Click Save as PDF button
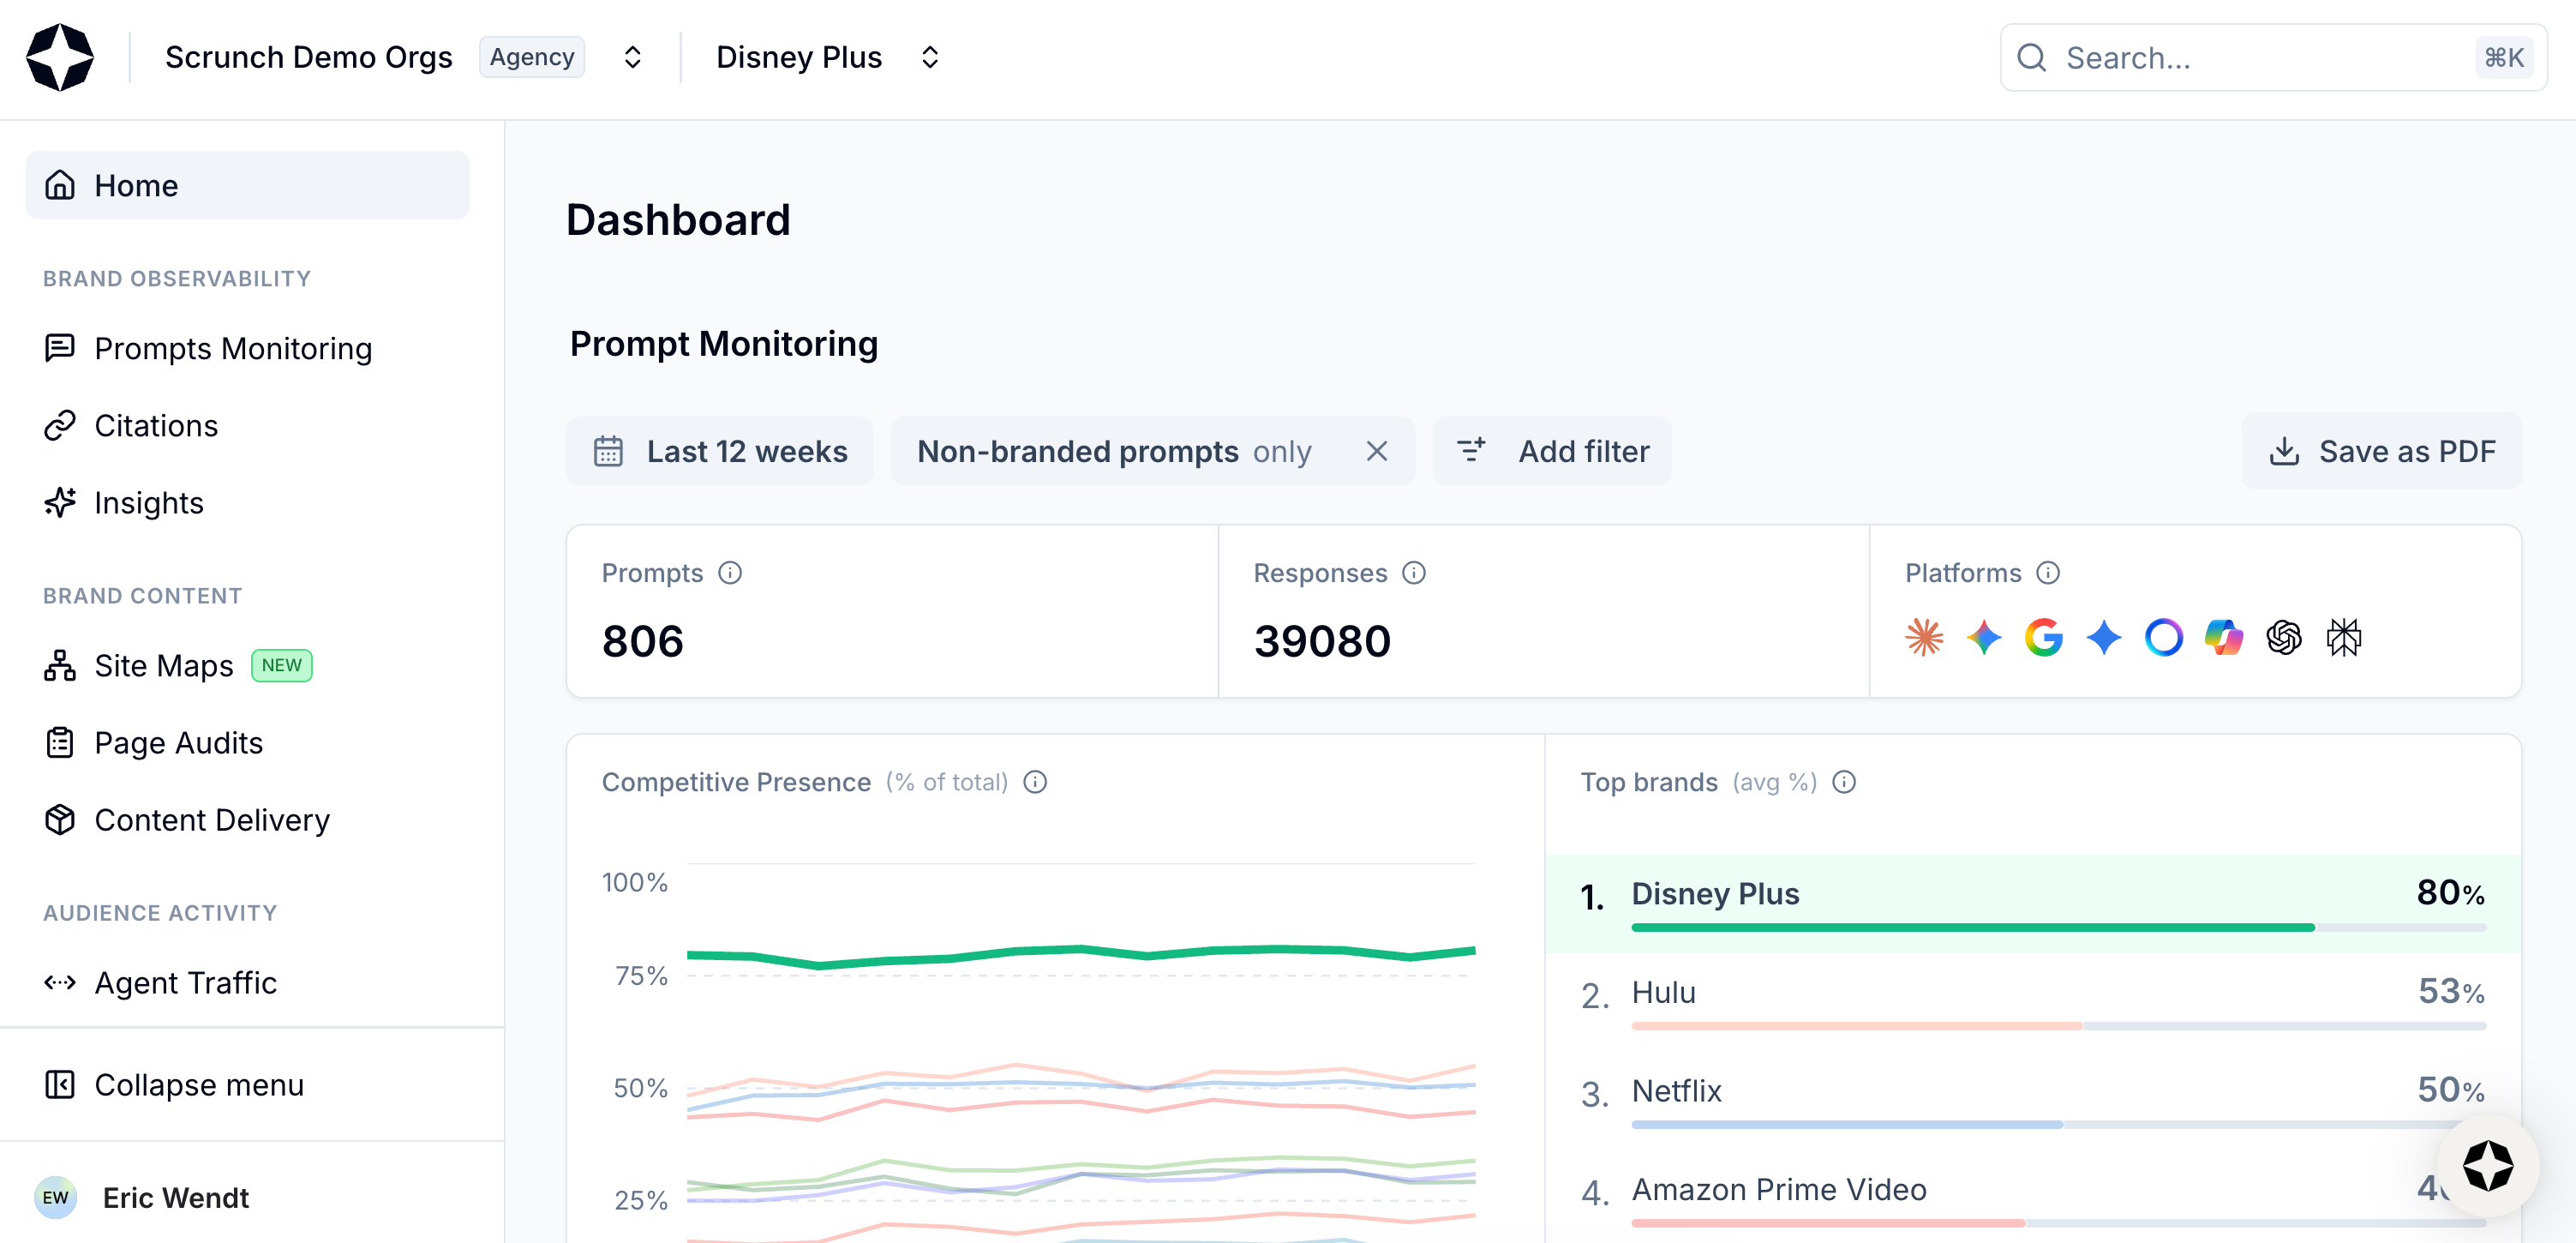The image size is (2576, 1243). coord(2382,452)
